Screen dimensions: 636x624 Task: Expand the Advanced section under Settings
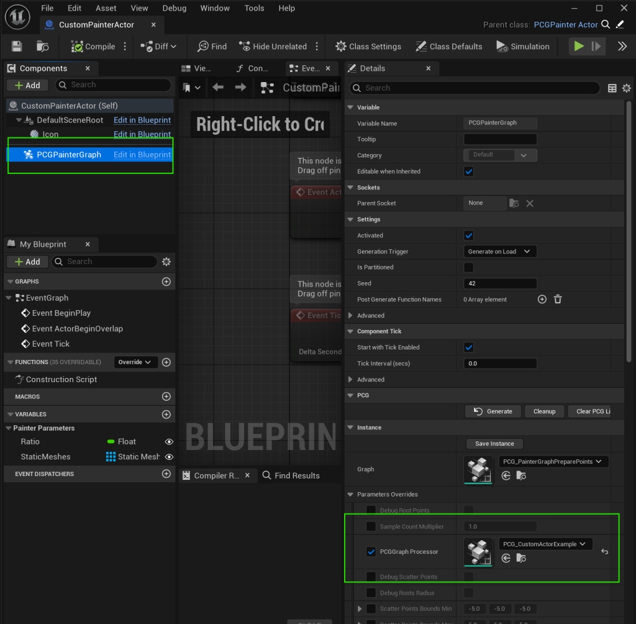pyautogui.click(x=351, y=316)
